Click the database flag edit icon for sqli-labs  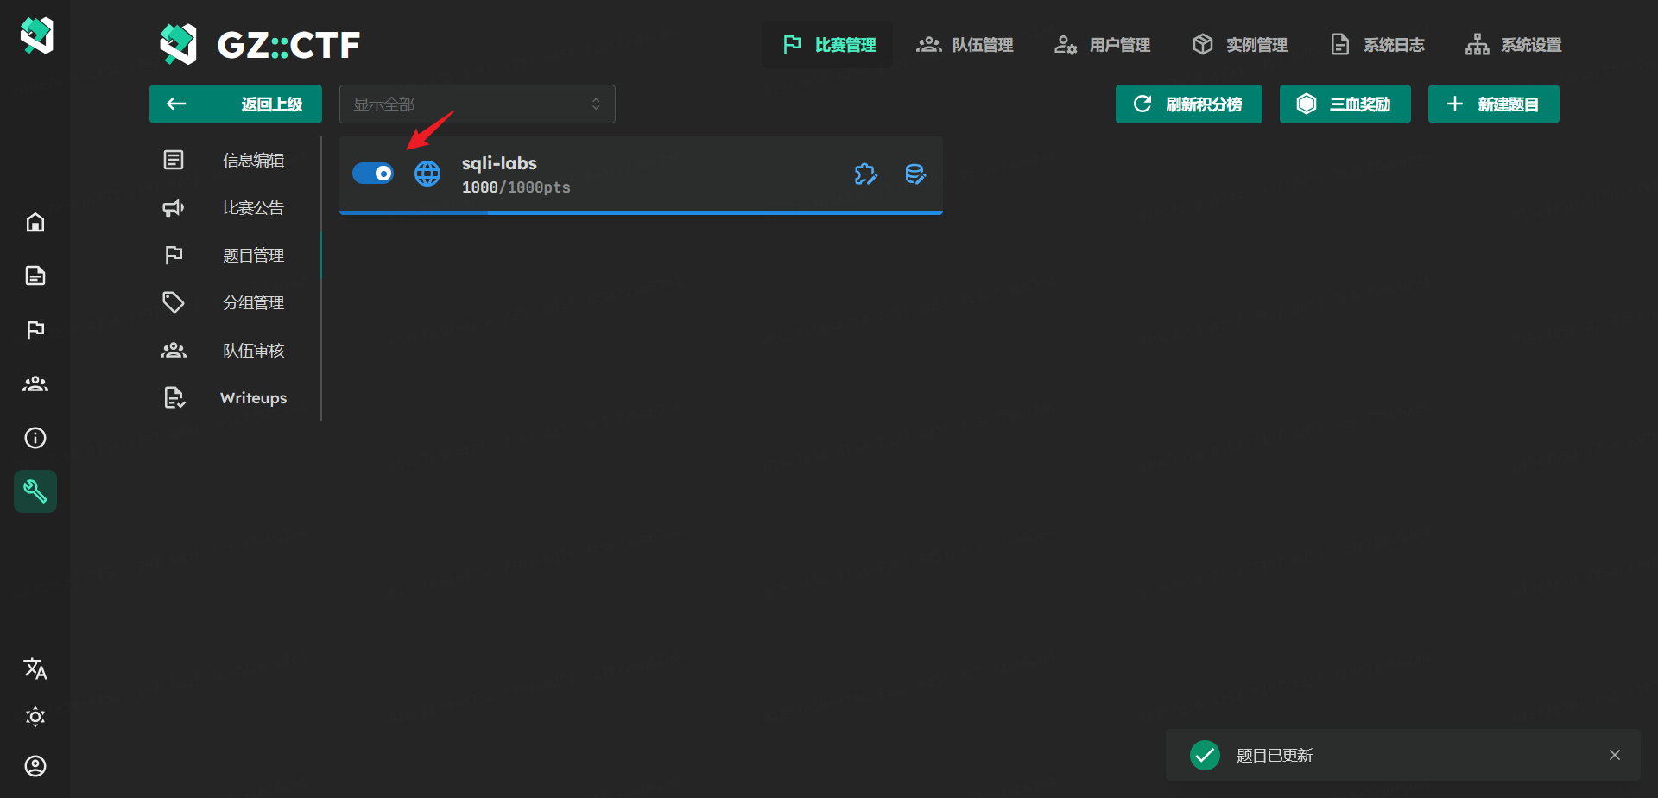914,174
